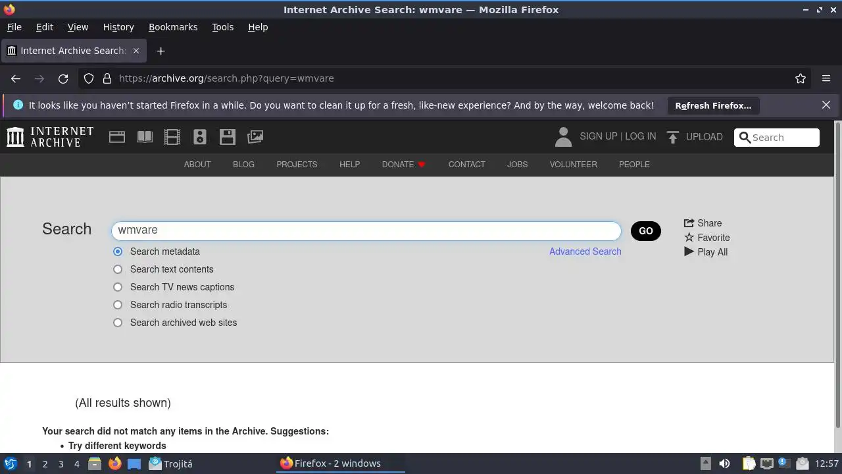This screenshot has width=842, height=474.
Task: Open the tracking protection shield icon
Action: pyautogui.click(x=89, y=78)
